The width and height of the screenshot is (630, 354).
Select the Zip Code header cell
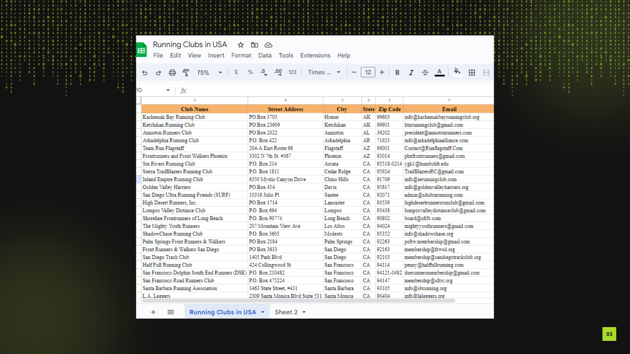(389, 109)
